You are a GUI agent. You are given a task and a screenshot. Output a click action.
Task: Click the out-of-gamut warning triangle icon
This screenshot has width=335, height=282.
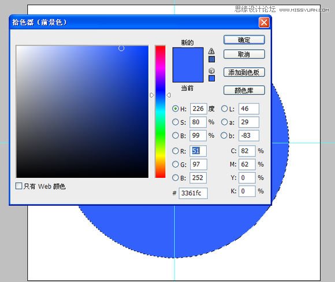click(211, 51)
